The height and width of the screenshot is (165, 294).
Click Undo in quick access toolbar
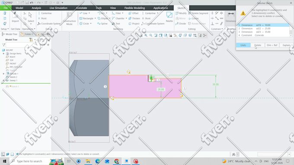click(32, 3)
